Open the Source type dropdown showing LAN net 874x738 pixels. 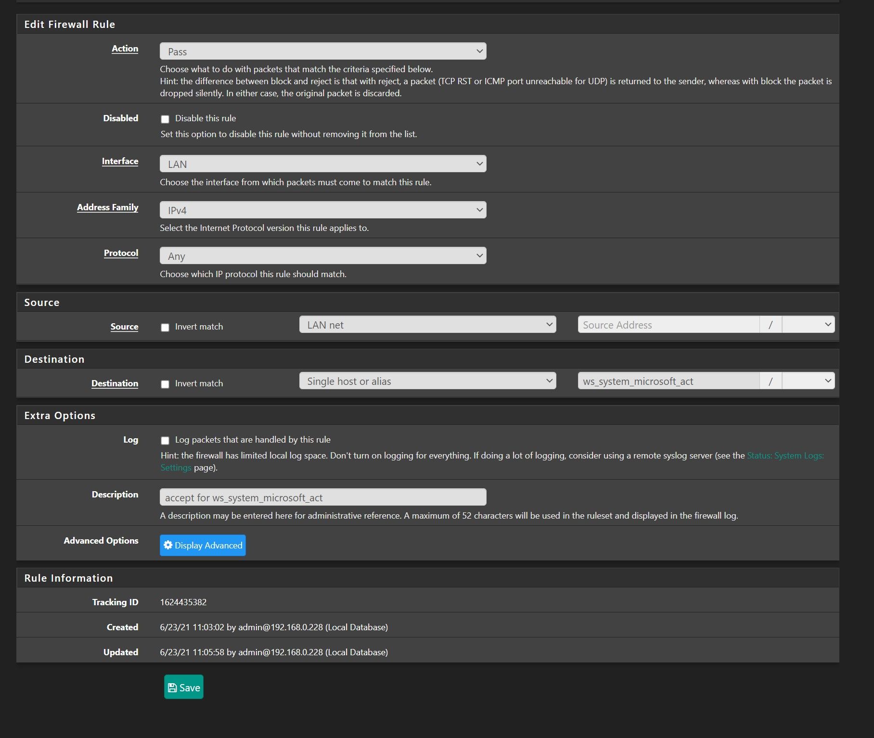(x=427, y=325)
